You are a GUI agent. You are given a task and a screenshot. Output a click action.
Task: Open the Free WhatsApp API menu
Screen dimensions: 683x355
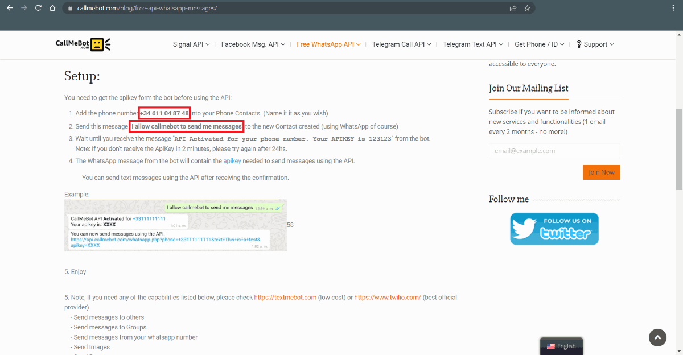328,44
